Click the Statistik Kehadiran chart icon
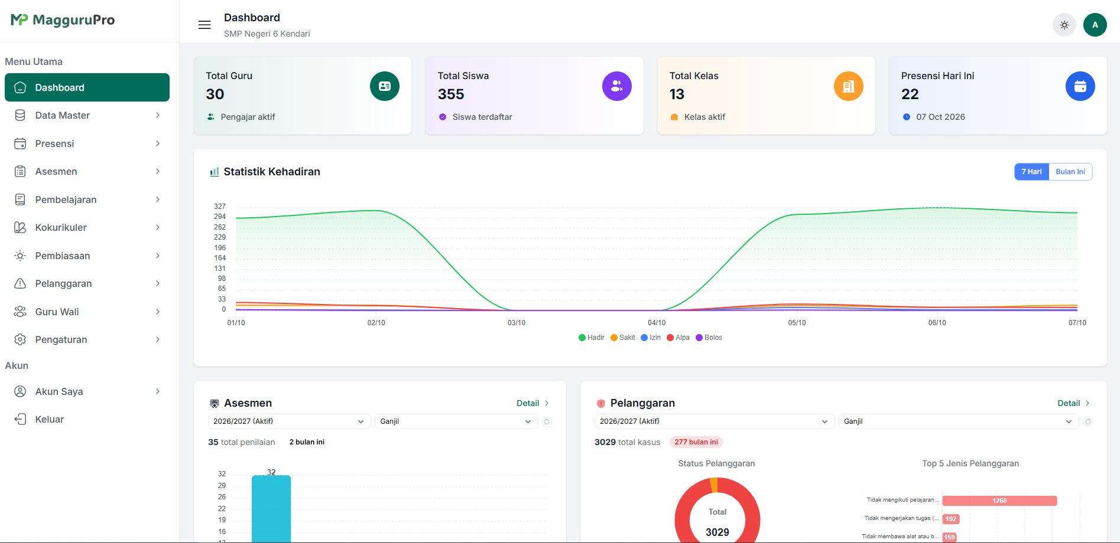 click(x=215, y=172)
